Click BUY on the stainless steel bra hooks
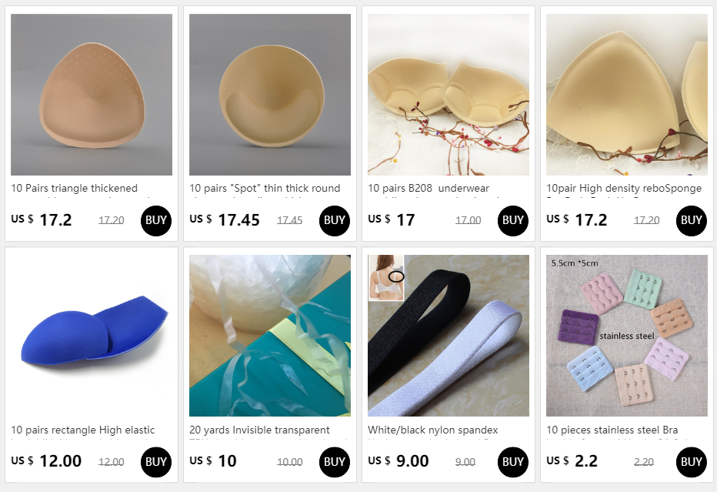717x492 pixels. 691,462
